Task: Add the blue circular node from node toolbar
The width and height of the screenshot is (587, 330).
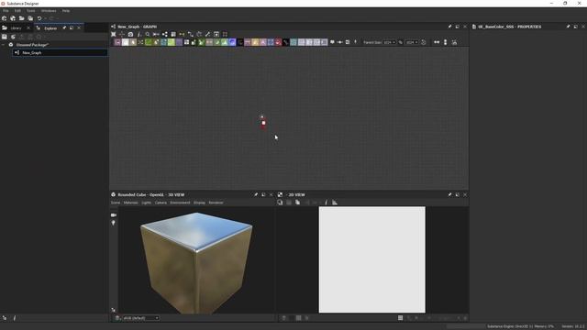Action: (x=232, y=42)
